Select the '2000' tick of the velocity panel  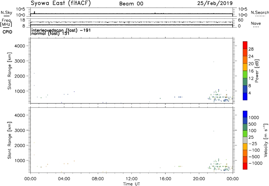[20, 145]
